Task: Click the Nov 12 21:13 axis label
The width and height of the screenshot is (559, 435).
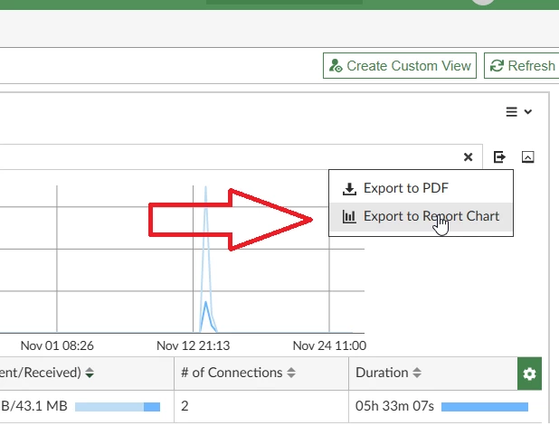Action: tap(194, 345)
